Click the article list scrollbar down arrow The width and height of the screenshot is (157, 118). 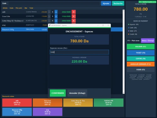pos(124,93)
